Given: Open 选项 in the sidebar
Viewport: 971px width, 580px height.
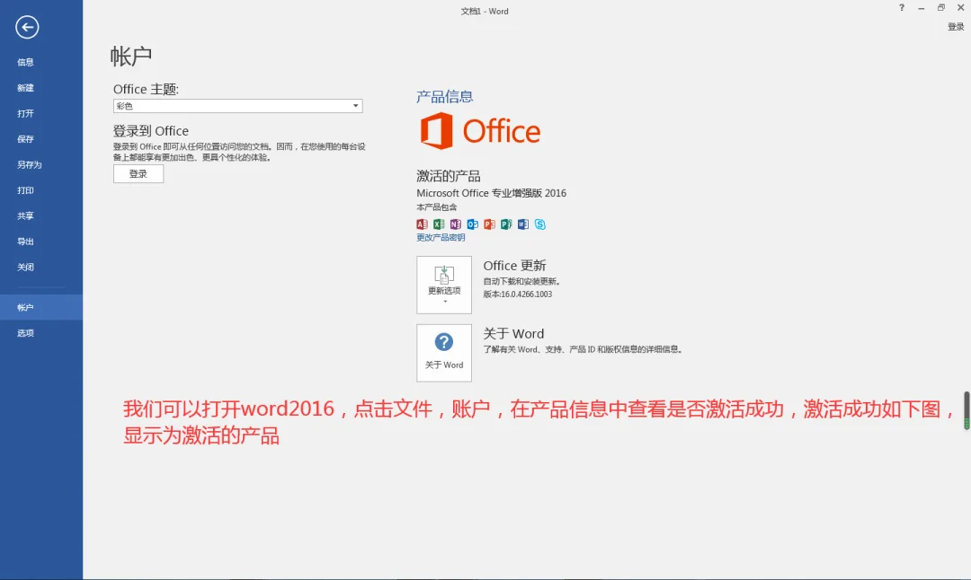Looking at the screenshot, I should (x=25, y=333).
